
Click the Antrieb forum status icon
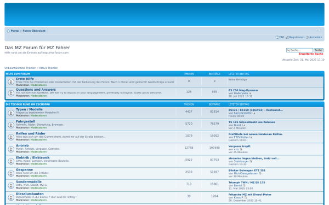click(11, 149)
